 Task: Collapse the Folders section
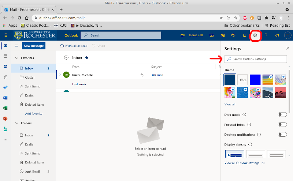coord(16,123)
